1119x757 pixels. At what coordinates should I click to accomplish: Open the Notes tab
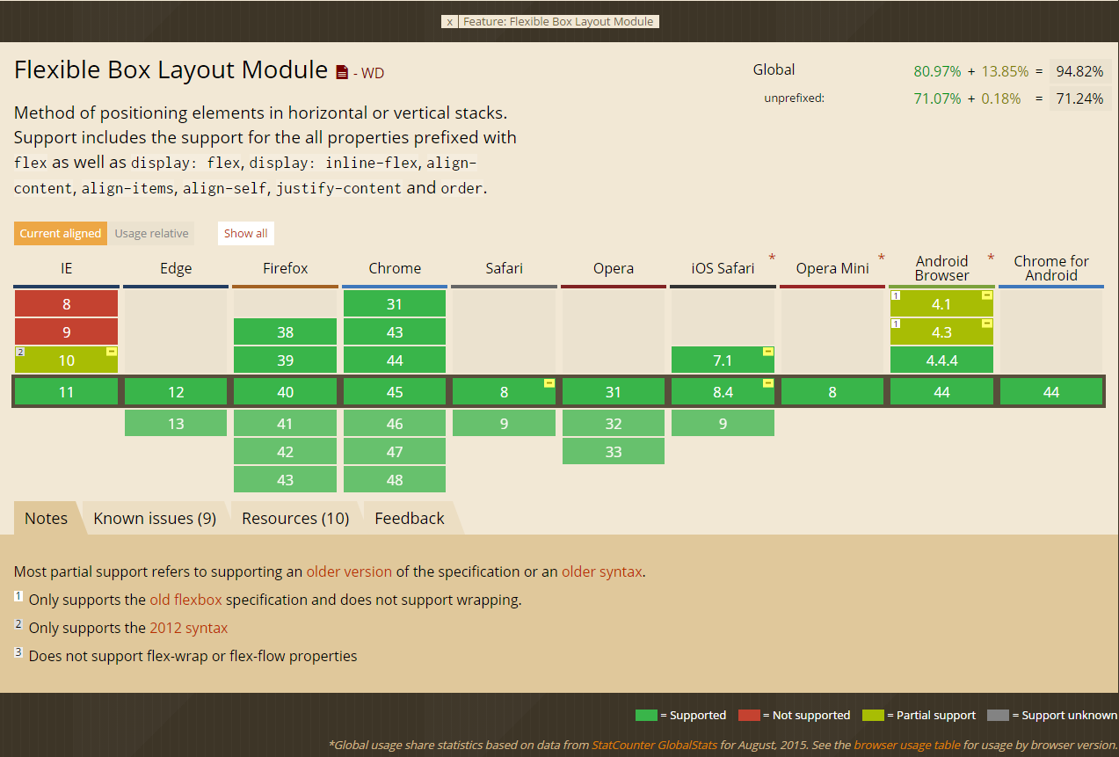point(47,518)
